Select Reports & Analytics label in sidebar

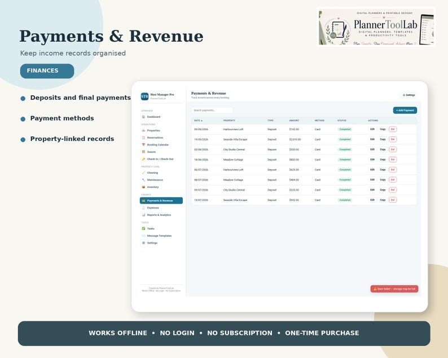pos(159,215)
